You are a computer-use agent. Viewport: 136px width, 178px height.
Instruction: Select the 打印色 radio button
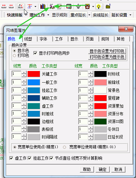pos(14,56)
